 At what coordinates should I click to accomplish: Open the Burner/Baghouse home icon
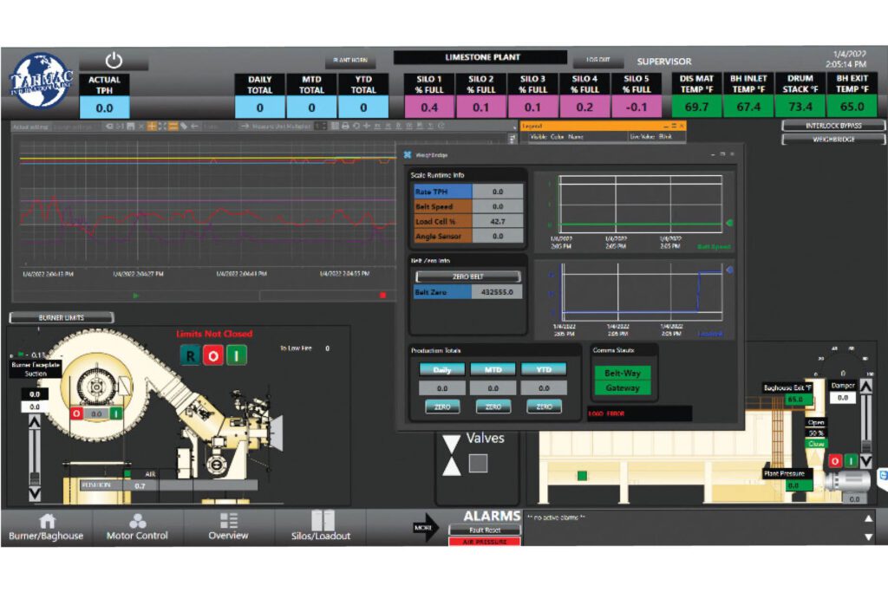(47, 521)
